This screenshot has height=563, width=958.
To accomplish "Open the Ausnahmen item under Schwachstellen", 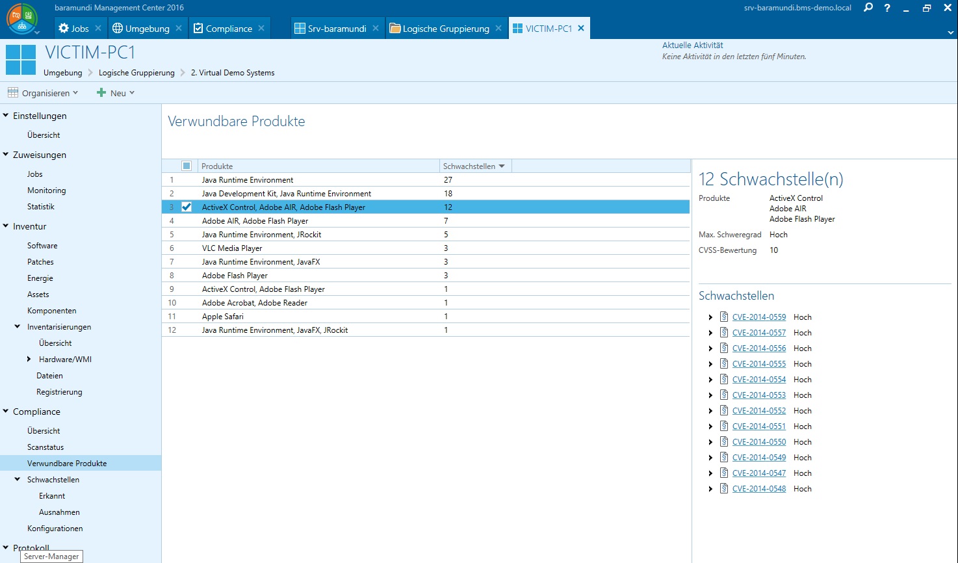I will (x=59, y=512).
